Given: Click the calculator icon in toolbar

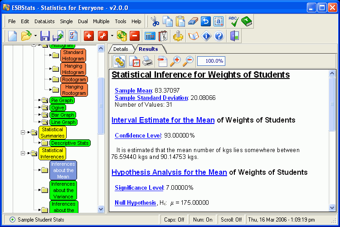Looking at the screenshot, I should pyautogui.click(x=150, y=36).
